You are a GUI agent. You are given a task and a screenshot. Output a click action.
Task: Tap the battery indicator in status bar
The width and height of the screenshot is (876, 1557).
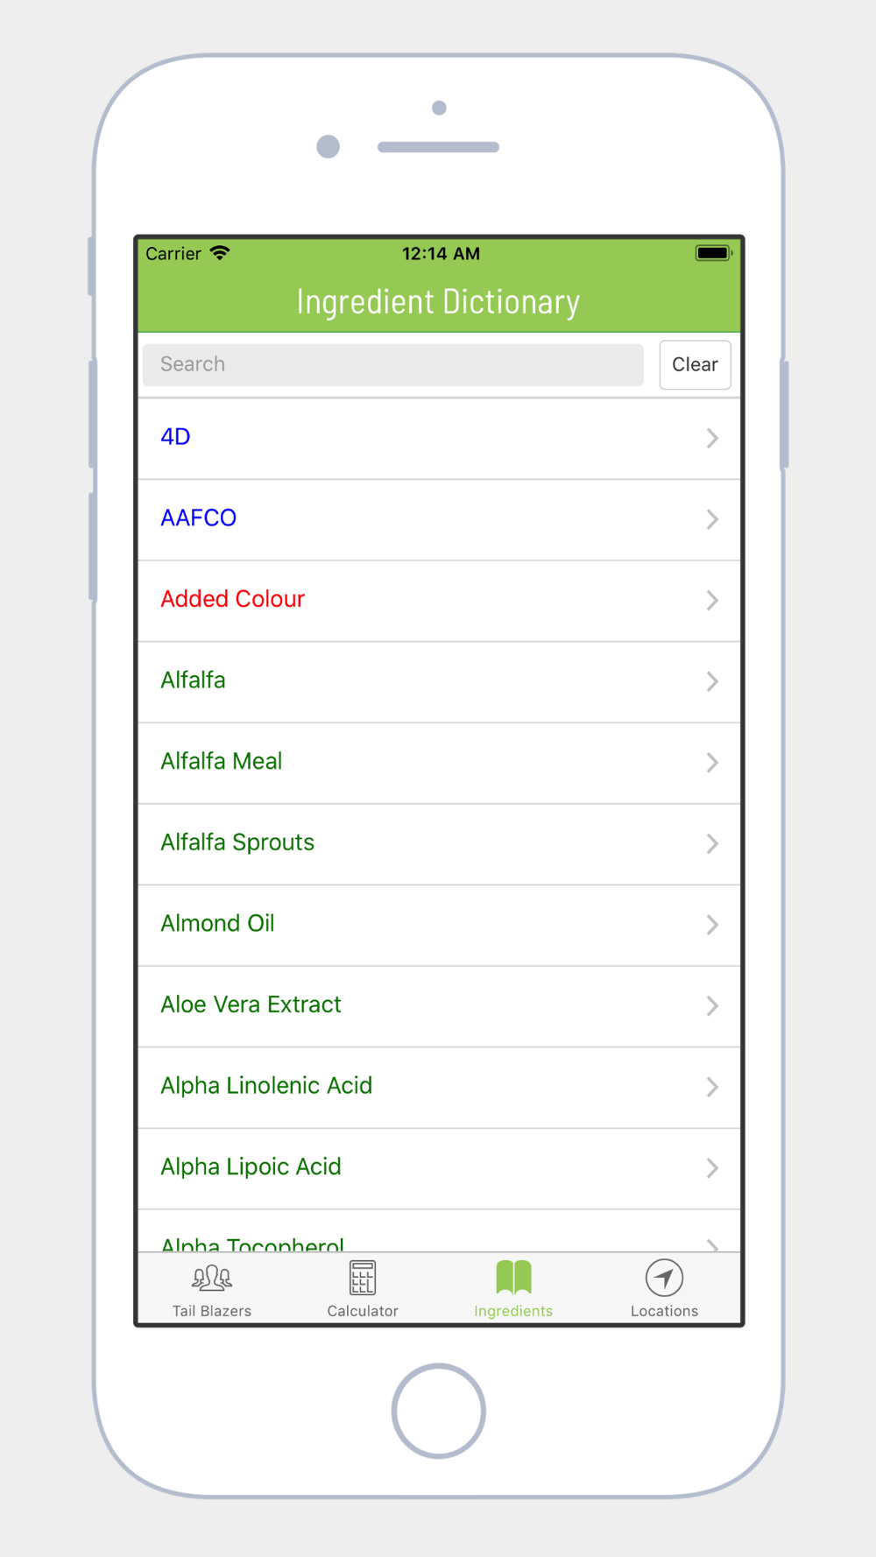click(713, 253)
